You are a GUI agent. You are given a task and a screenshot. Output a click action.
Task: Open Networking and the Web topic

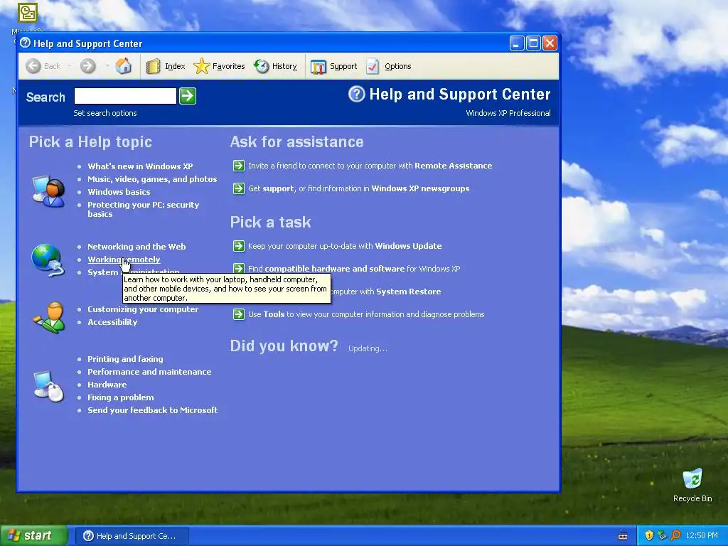point(136,247)
